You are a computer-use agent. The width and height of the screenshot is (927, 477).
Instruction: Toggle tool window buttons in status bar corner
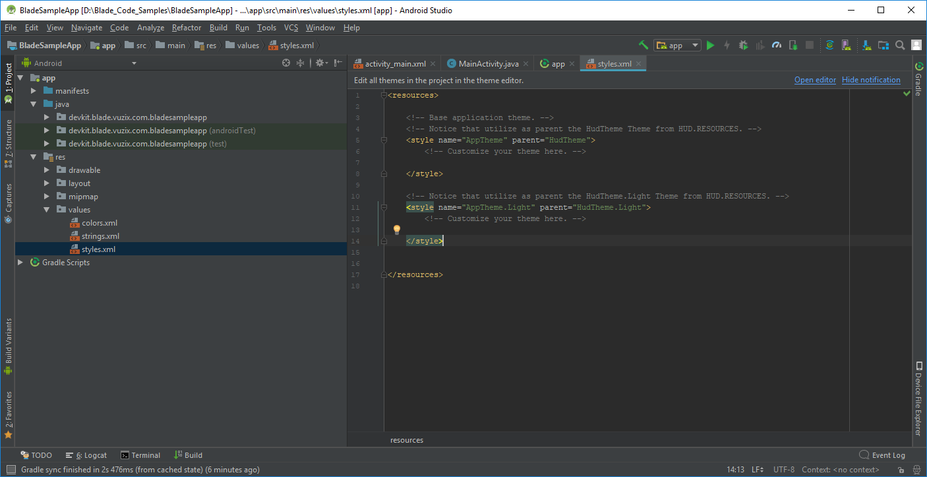click(x=11, y=470)
